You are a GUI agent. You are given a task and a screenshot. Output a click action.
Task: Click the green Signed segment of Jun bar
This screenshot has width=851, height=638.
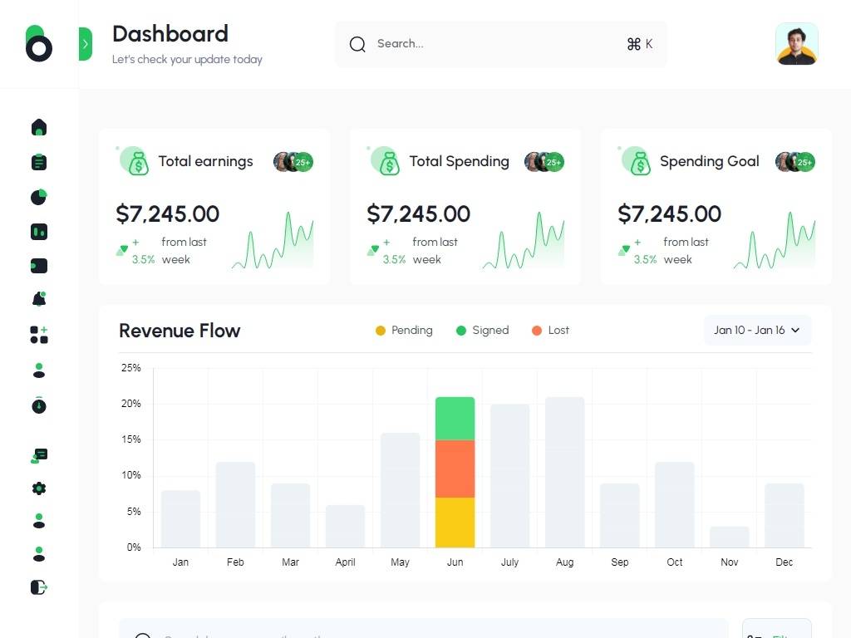coord(455,419)
